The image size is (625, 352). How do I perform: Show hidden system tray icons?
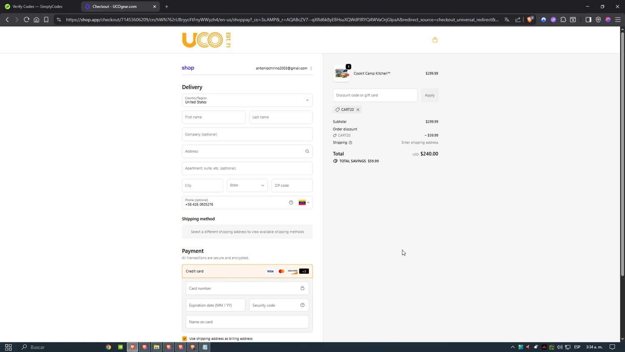(512, 347)
